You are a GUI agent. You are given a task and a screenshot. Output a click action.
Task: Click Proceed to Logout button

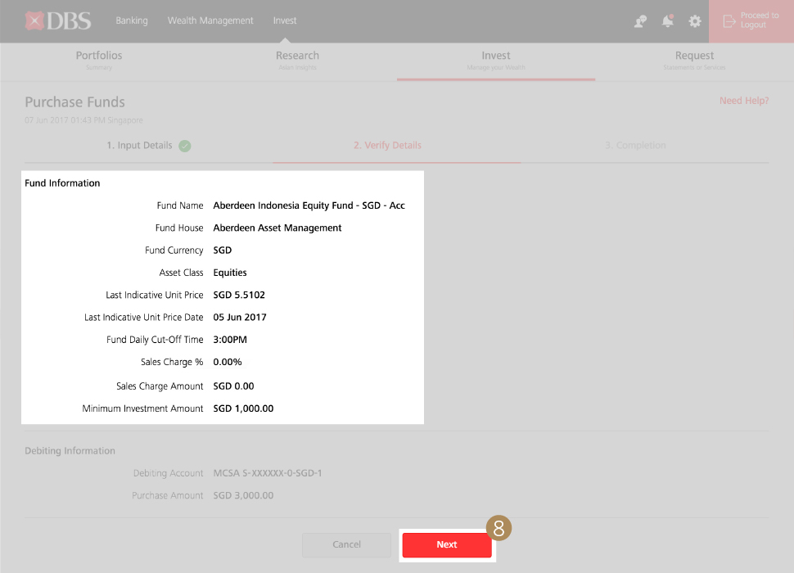click(x=751, y=20)
